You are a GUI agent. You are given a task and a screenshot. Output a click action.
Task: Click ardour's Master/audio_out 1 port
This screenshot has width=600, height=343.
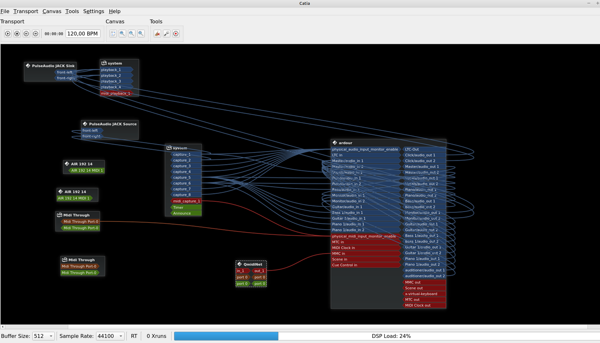pyautogui.click(x=424, y=167)
